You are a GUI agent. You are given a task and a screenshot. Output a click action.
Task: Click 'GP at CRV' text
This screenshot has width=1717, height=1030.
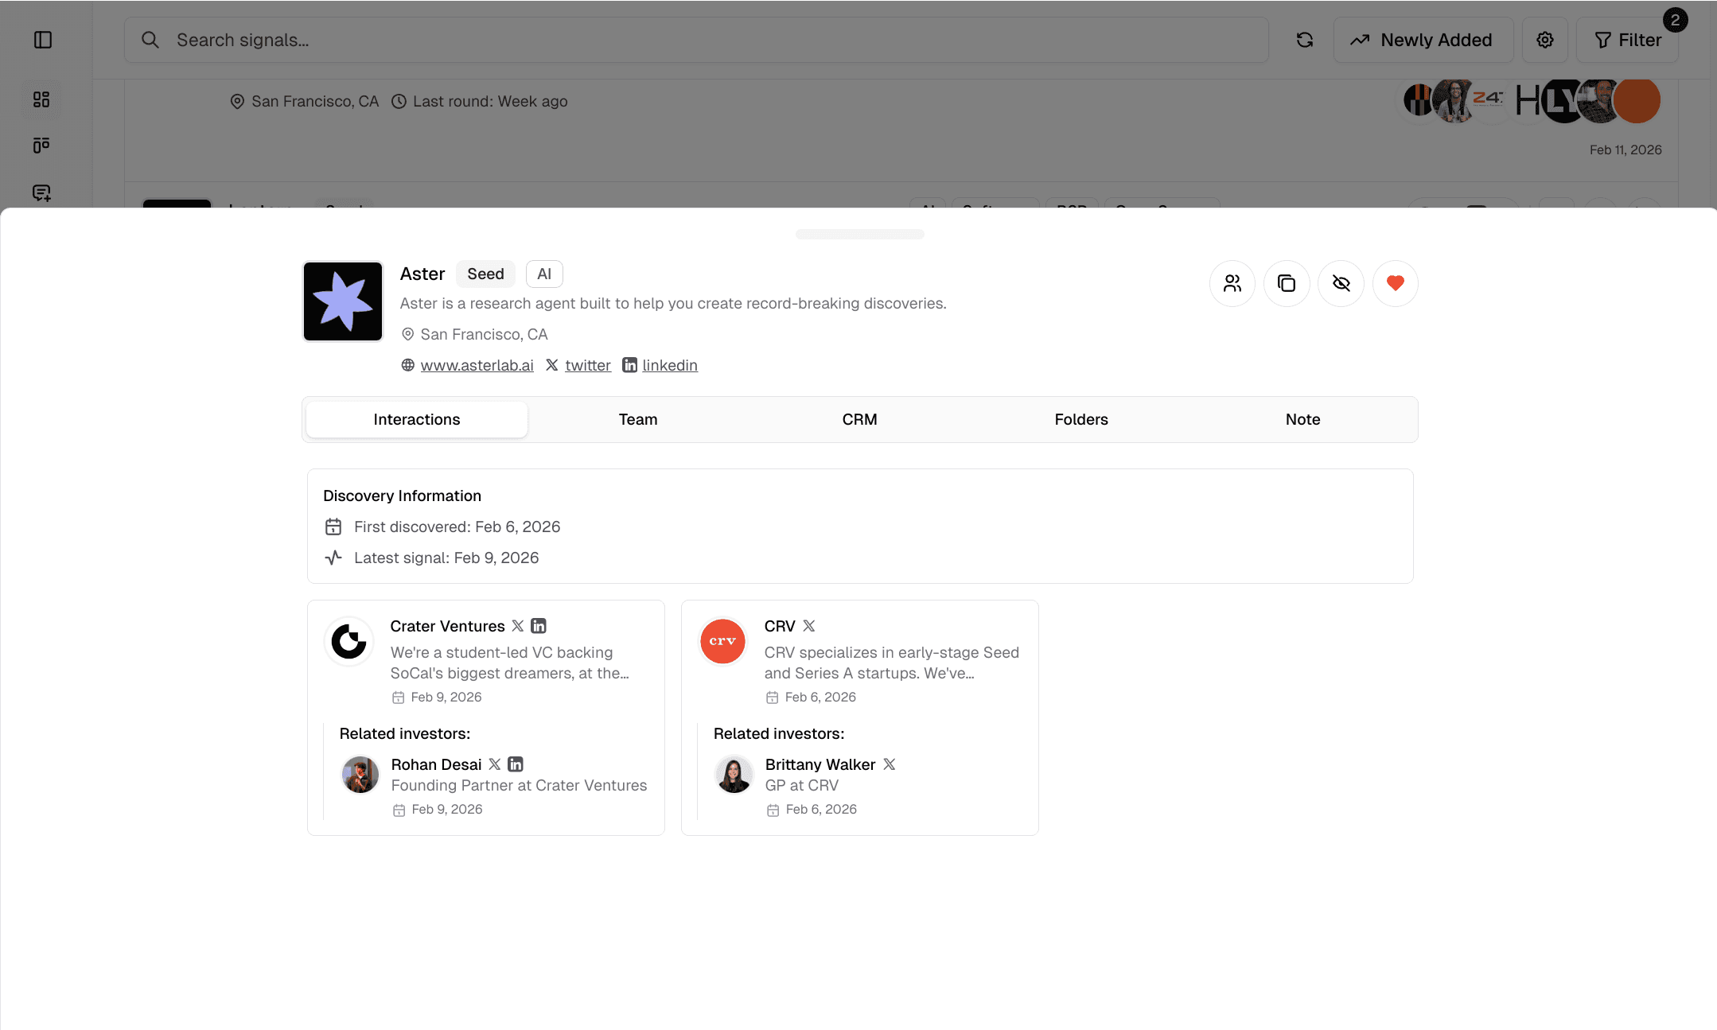[x=801, y=785]
